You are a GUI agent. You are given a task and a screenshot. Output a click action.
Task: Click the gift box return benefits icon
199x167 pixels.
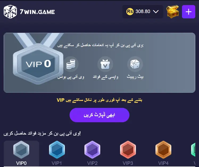[x=105, y=64]
